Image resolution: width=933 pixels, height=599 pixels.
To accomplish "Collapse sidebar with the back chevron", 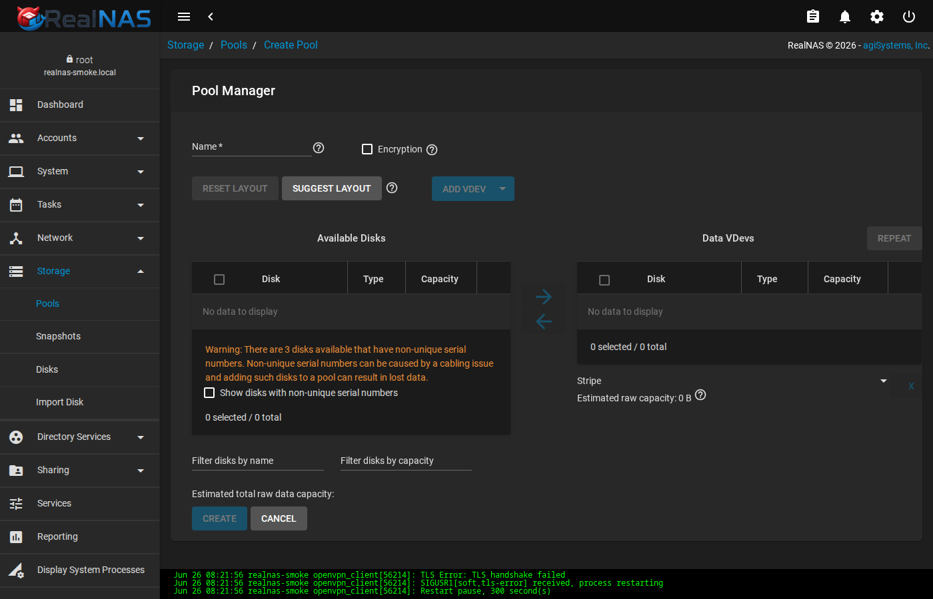I will pos(211,17).
